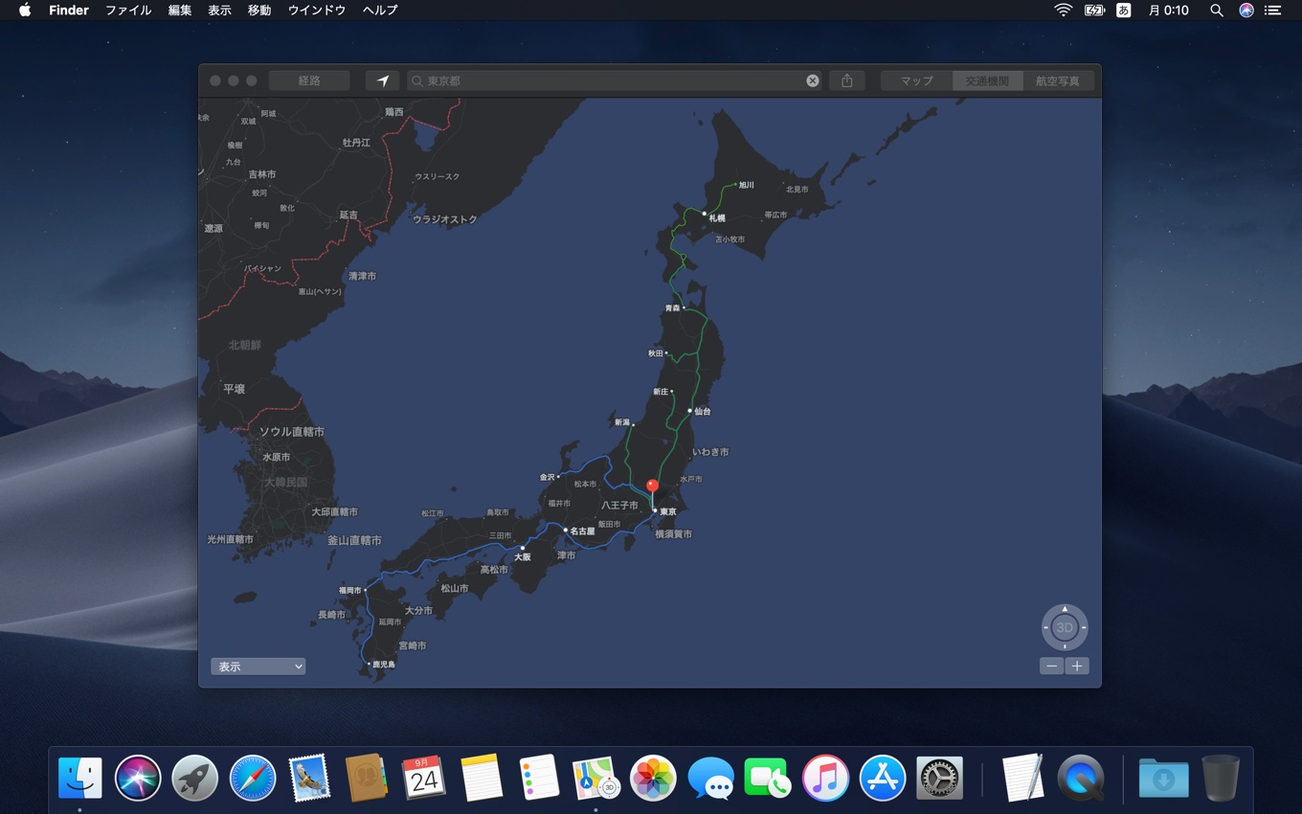Open App Store from the Dock
This screenshot has width=1302, height=814.
883,778
